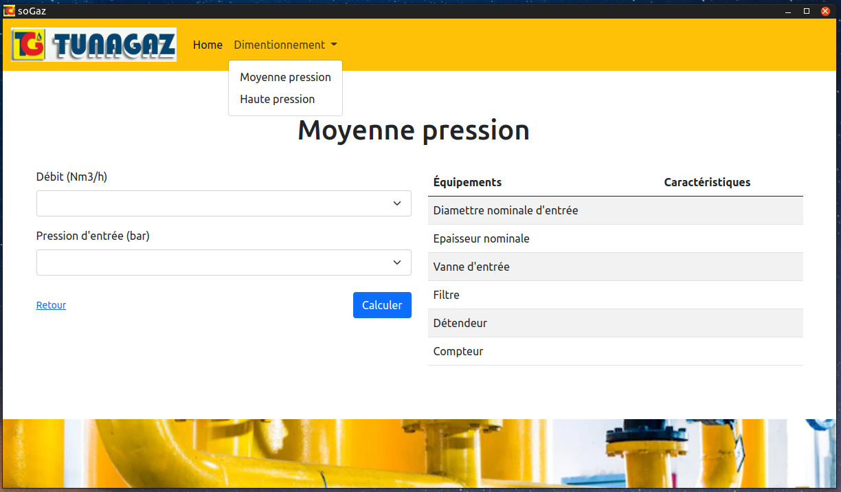The width and height of the screenshot is (841, 492).
Task: Click the Caractéristiques column header
Action: pyautogui.click(x=707, y=182)
